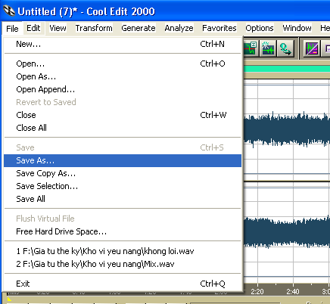Viewport: 330px width, 304px height.
Task: Click the upper channel waveform
Action: pyautogui.click(x=287, y=129)
